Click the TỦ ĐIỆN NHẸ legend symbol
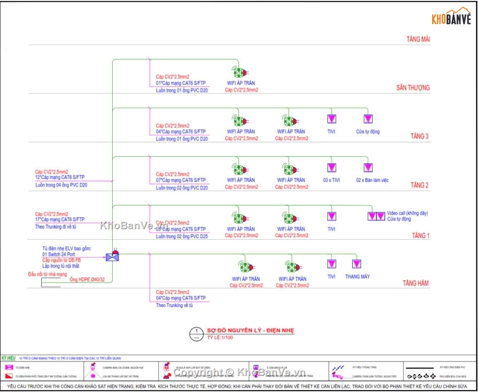Viewport: 478px width, 392px height. (x=8, y=368)
